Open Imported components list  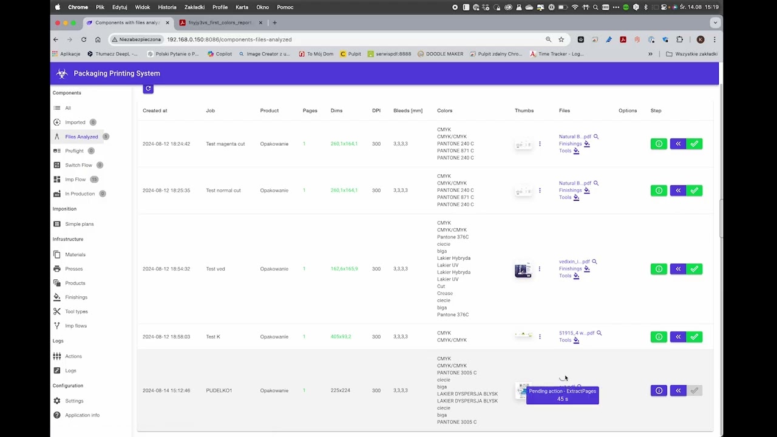pos(75,123)
